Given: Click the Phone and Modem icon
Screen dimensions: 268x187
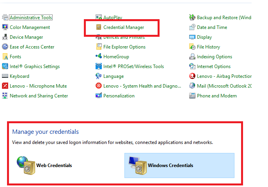Looking at the screenshot, I should [192, 95].
